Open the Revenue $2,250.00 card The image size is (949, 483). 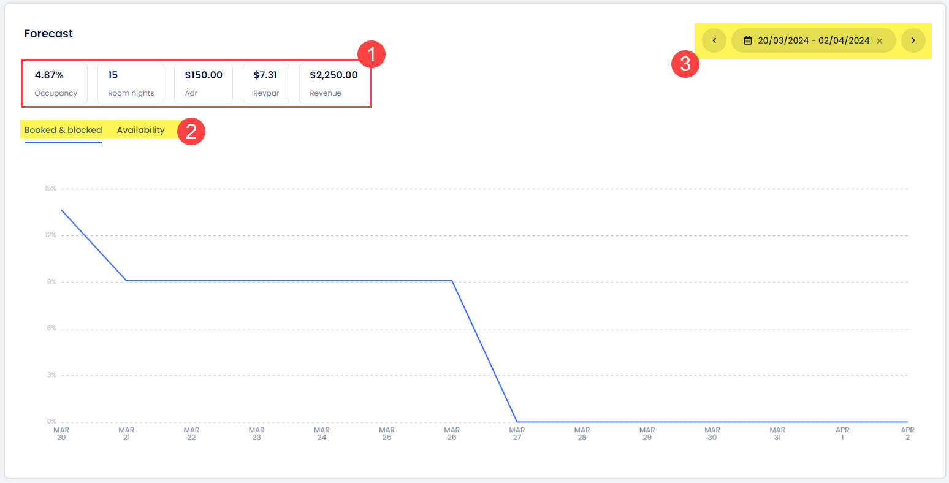click(x=333, y=83)
